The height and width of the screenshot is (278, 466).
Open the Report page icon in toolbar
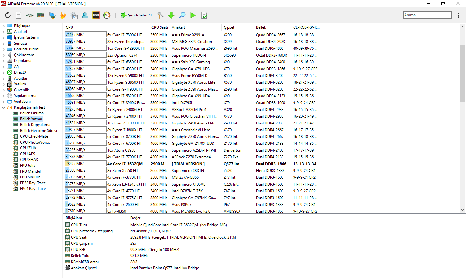pyautogui.click(x=19, y=15)
